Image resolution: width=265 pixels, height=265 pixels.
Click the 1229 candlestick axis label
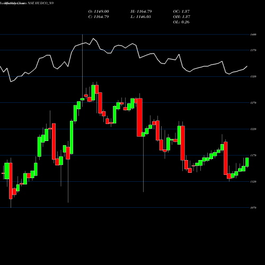point(253,129)
